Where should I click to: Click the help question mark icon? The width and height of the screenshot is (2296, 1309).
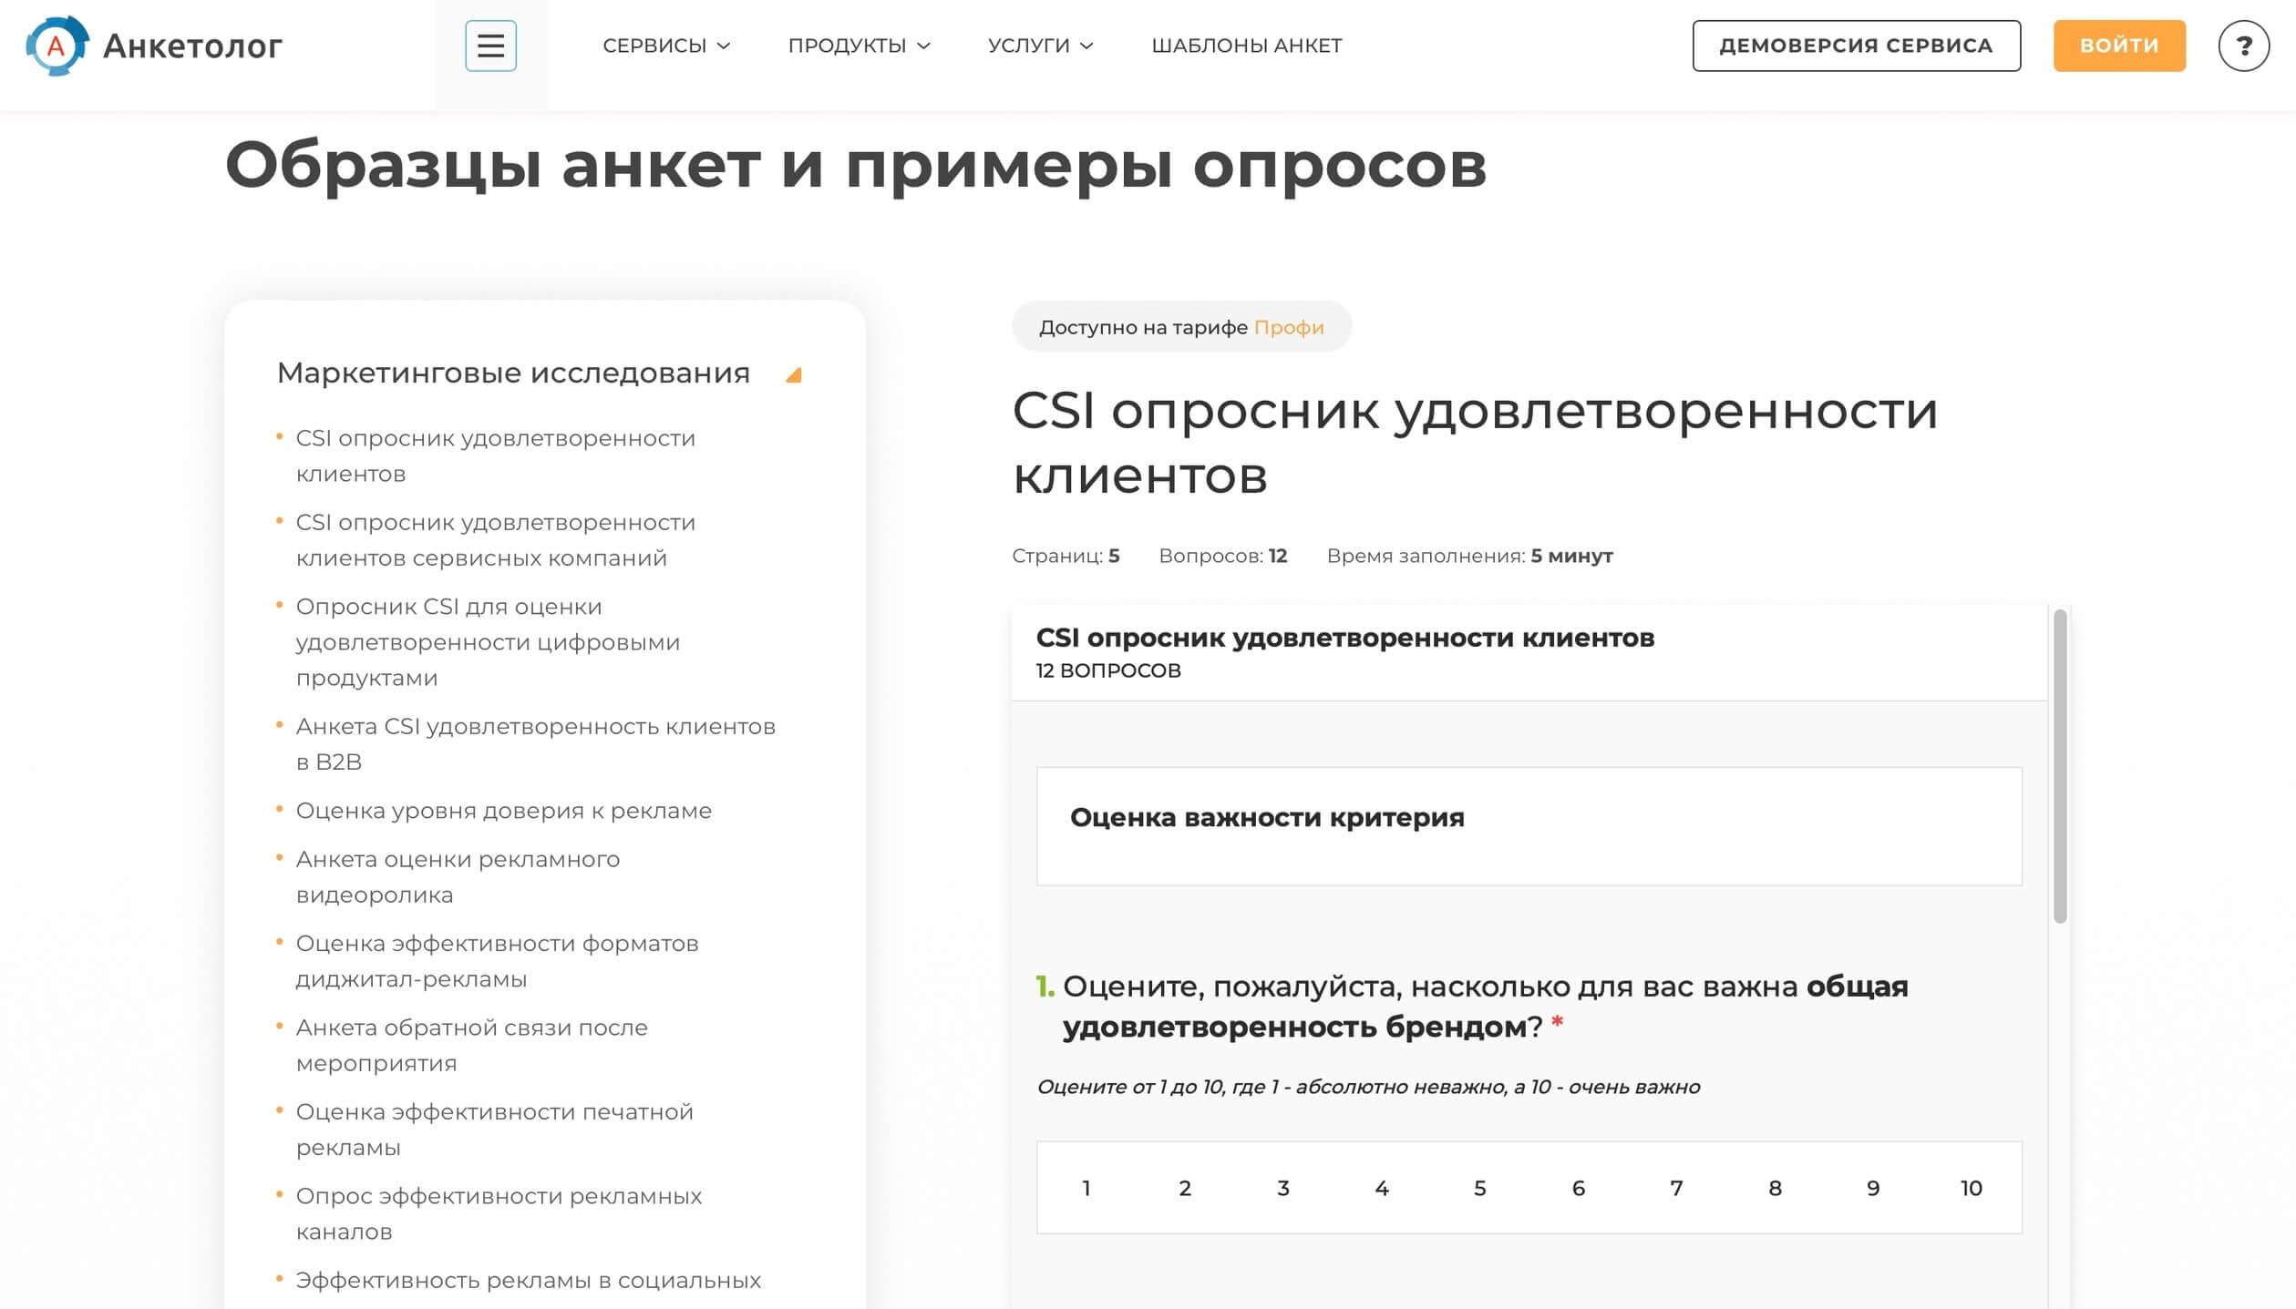2246,46
